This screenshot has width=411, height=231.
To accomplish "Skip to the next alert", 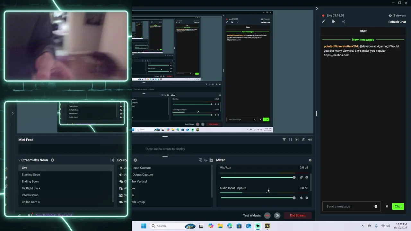I will (297, 140).
